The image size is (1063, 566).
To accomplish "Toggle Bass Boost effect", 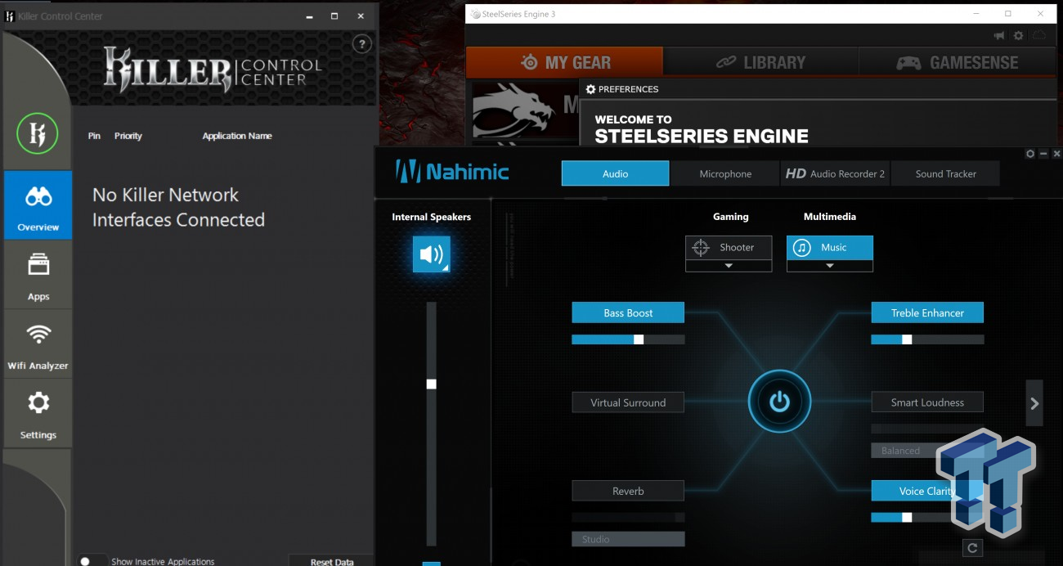I will 628,312.
